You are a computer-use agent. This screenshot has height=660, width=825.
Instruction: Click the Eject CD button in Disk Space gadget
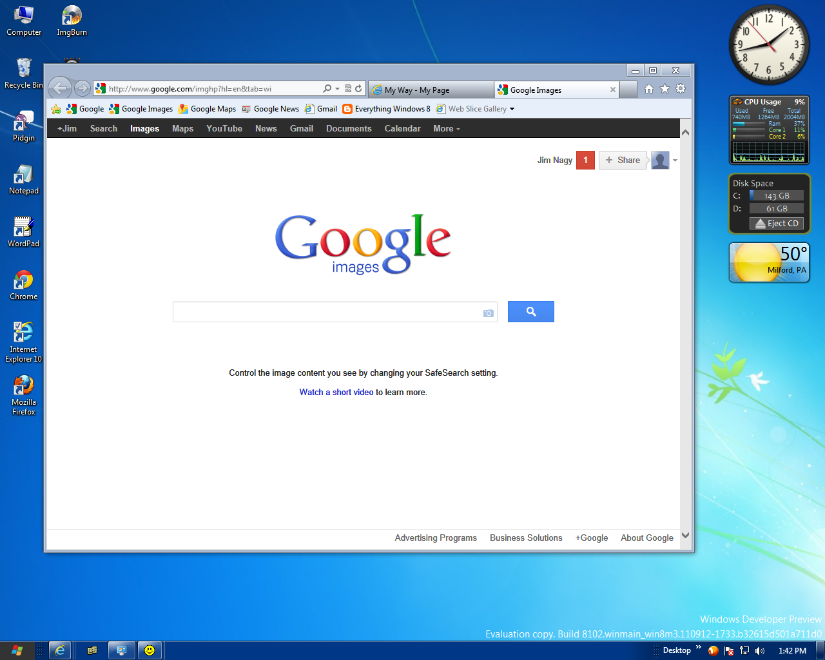[777, 224]
